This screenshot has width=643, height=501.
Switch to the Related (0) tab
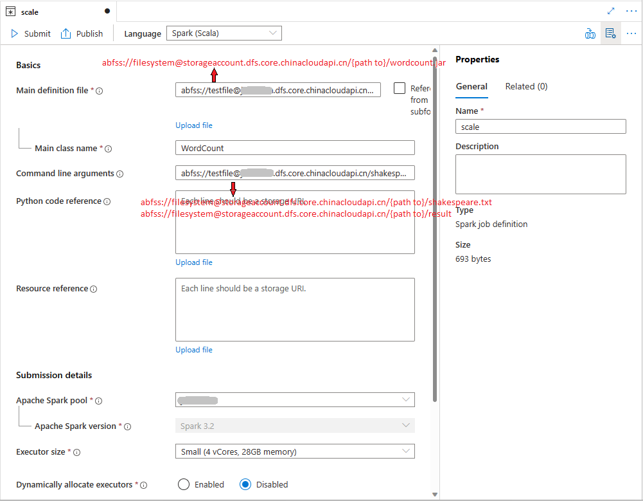pyautogui.click(x=526, y=86)
